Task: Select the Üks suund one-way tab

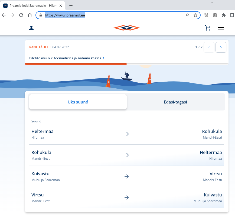Action: coord(78,102)
